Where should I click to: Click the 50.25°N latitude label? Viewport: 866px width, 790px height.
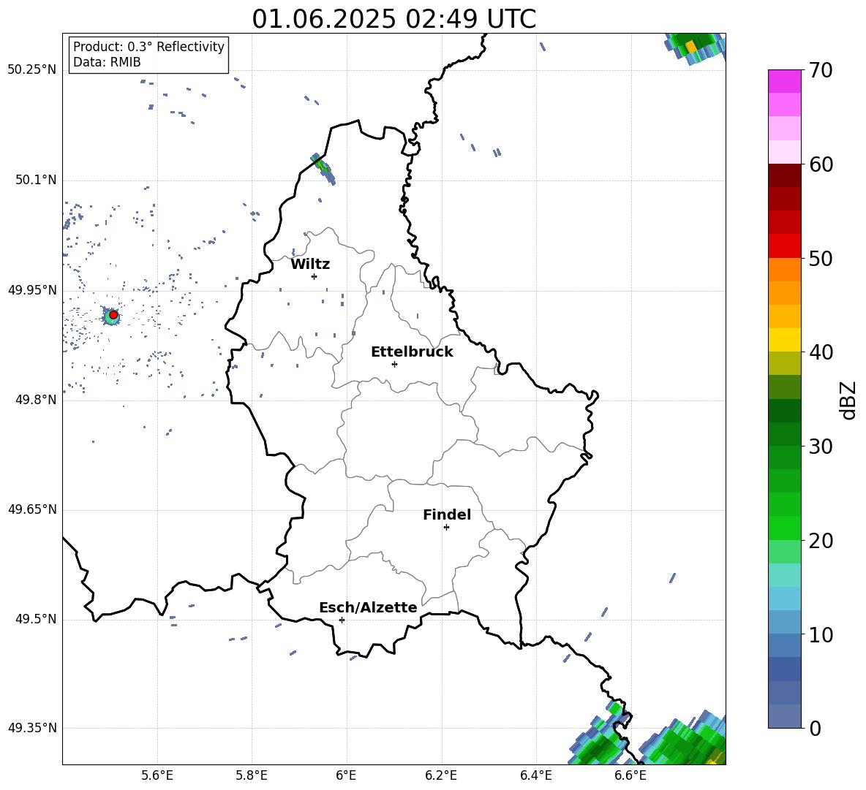(x=32, y=70)
